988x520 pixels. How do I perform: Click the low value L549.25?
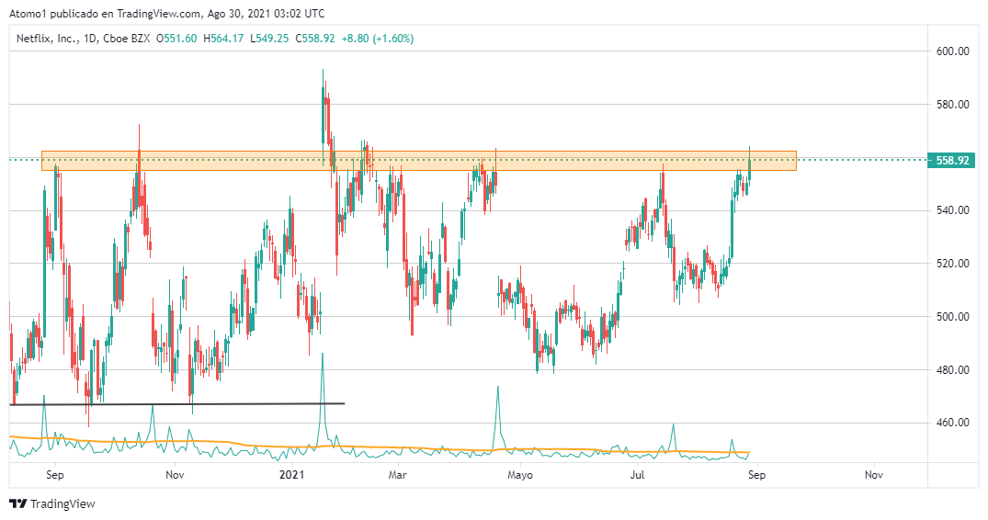coord(269,39)
